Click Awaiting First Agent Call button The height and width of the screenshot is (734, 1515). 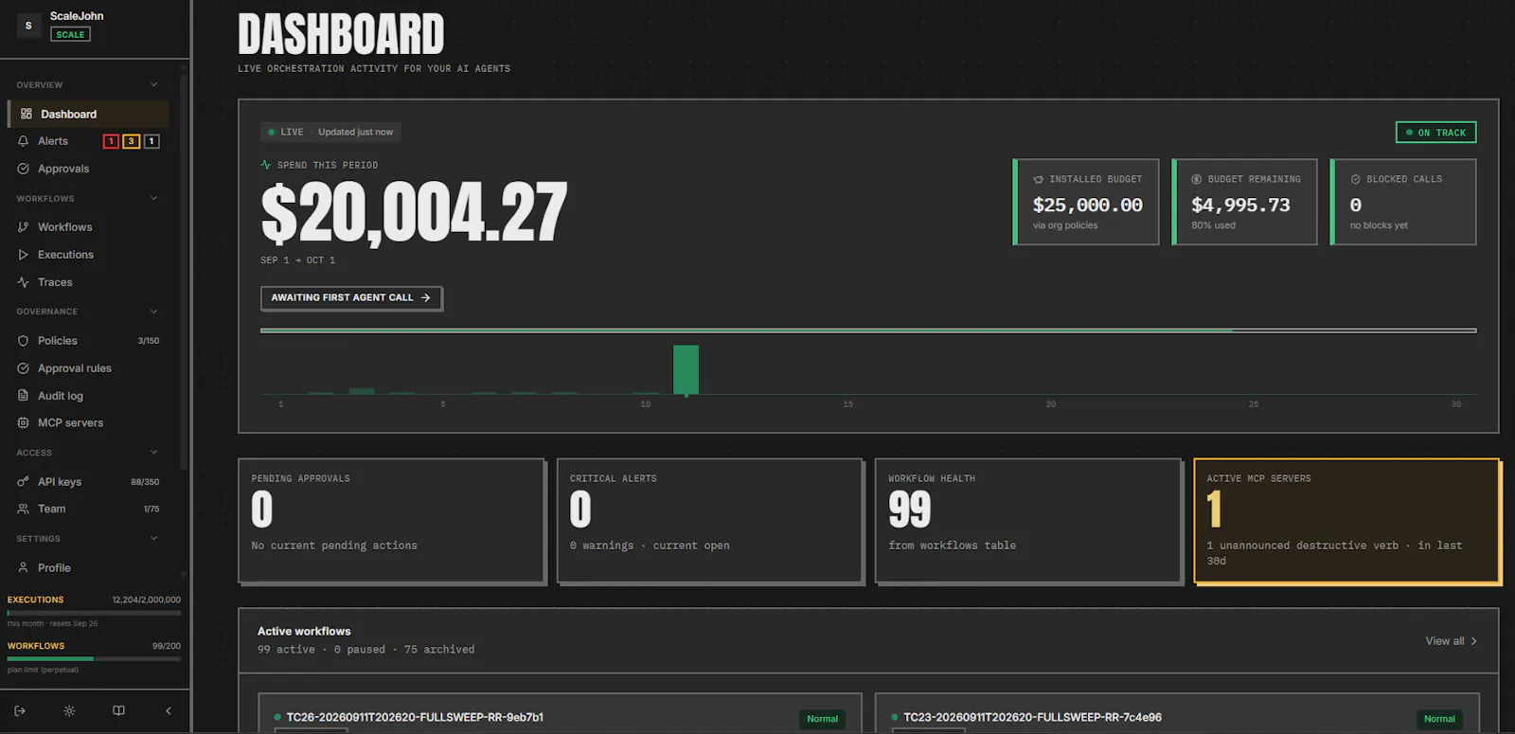351,297
